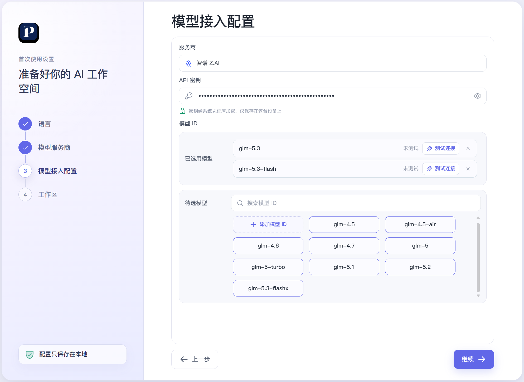Viewport: 524px width, 382px height.
Task: Select the glm-4.7 model chip
Action: 344,246
